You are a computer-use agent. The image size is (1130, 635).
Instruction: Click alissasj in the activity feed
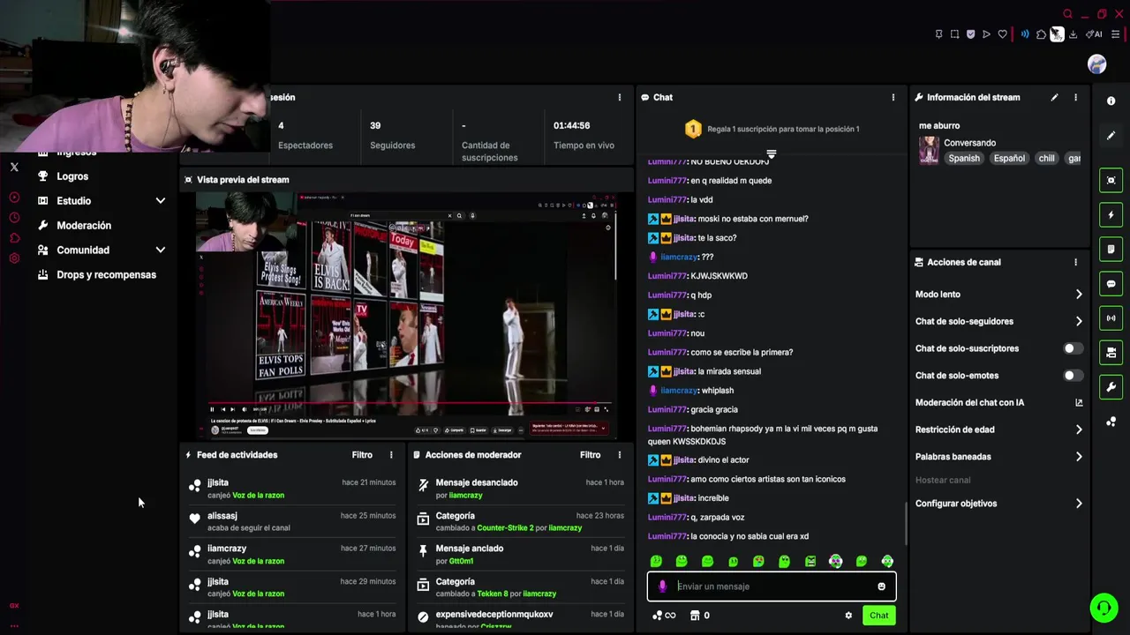pyautogui.click(x=222, y=516)
